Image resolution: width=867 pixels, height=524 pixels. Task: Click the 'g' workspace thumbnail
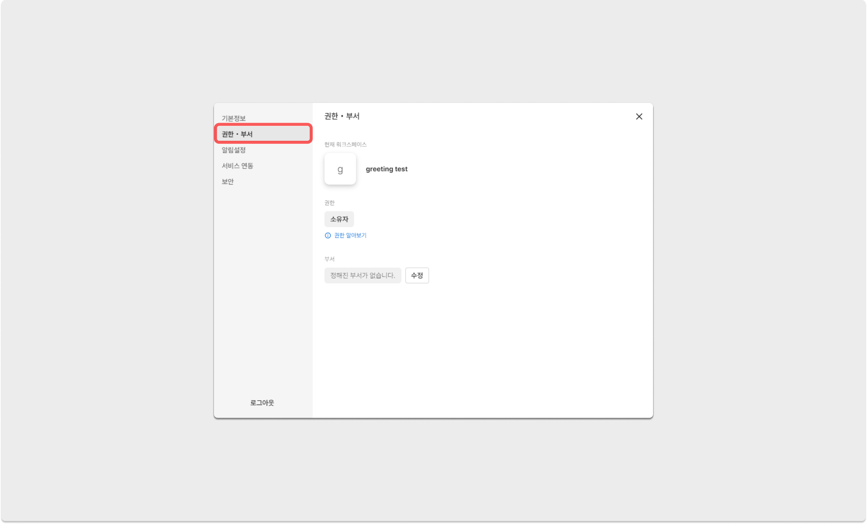[x=340, y=169]
